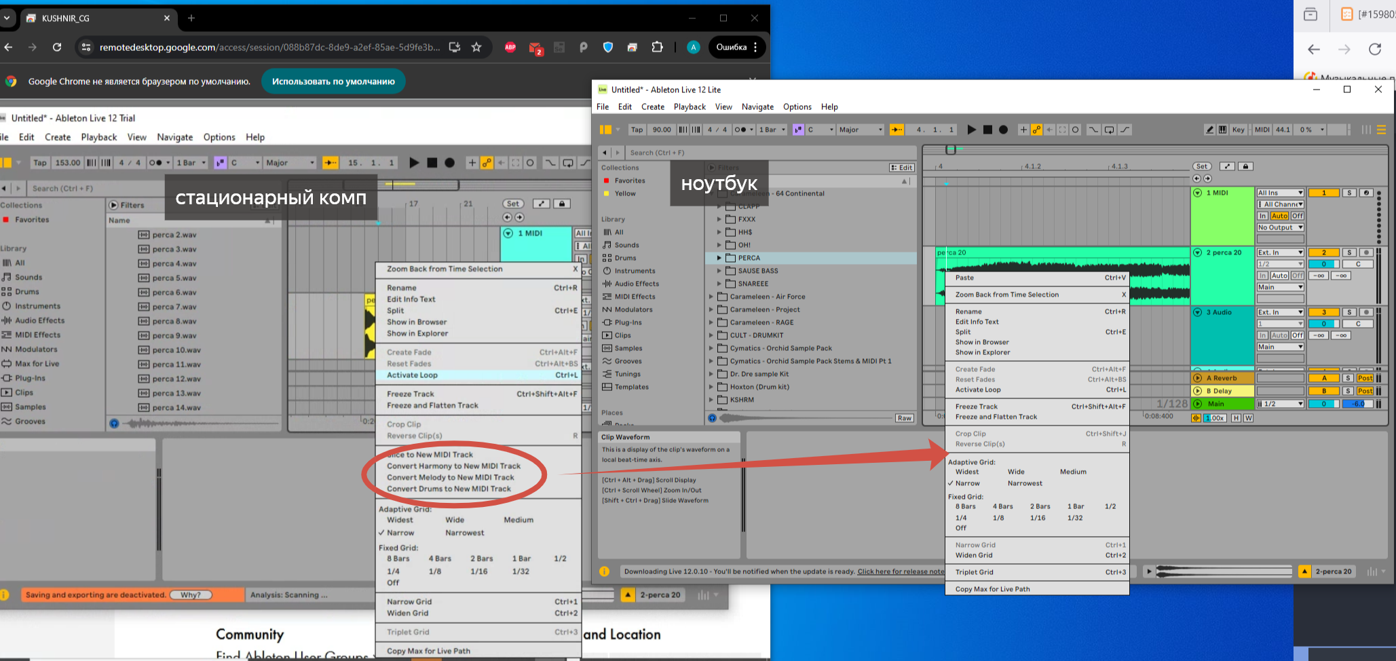Toggle Computer MIDI Keyboard icon in Lite window
The width and height of the screenshot is (1396, 661).
1222,130
